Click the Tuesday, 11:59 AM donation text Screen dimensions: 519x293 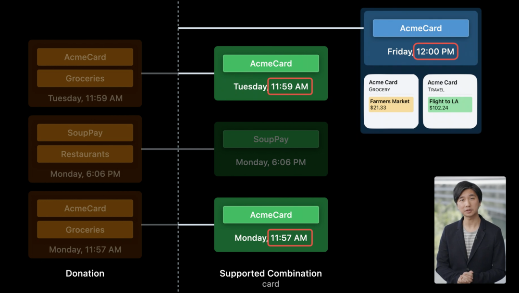click(85, 98)
